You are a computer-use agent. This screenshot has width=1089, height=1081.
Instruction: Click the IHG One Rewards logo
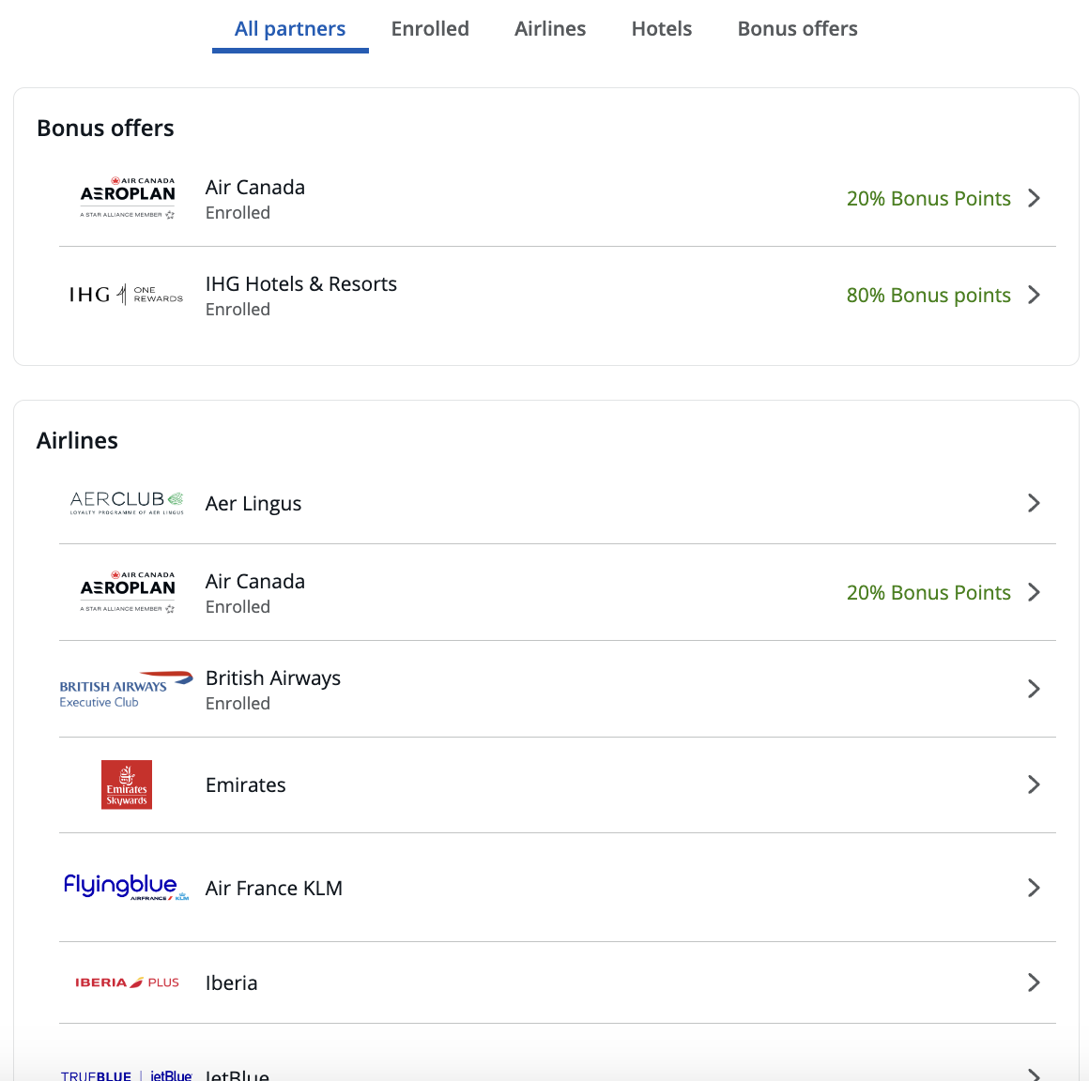126,295
